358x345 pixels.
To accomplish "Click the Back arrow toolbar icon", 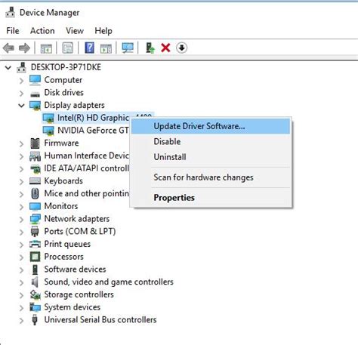I will pyautogui.click(x=9, y=48).
